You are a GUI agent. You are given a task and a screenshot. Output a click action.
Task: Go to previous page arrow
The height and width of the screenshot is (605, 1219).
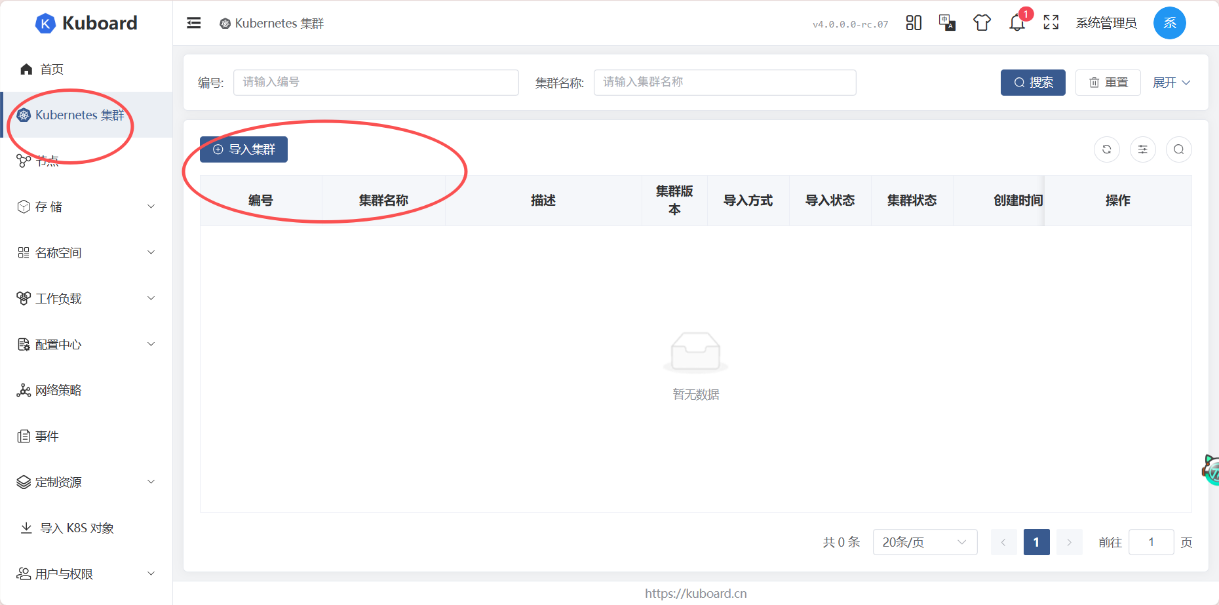click(x=1003, y=542)
